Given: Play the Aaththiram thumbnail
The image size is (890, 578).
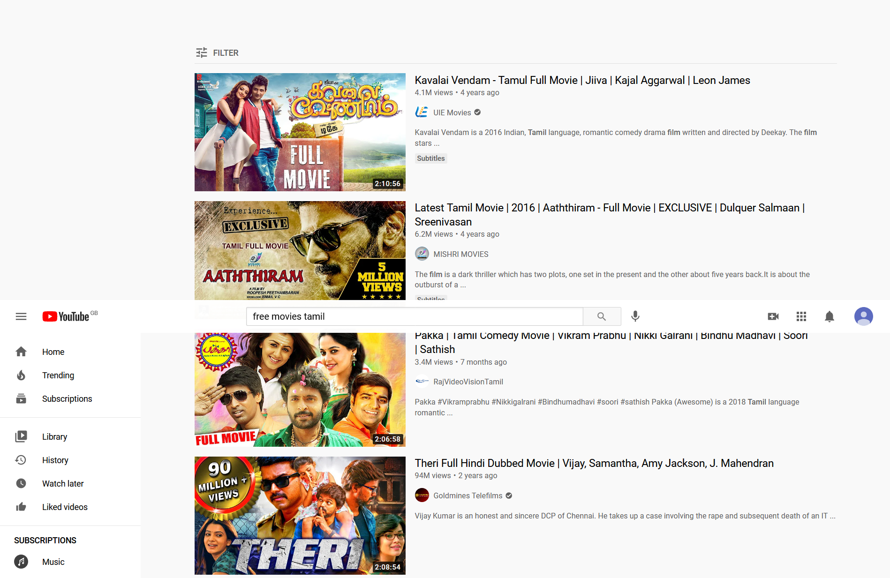Looking at the screenshot, I should coord(300,250).
